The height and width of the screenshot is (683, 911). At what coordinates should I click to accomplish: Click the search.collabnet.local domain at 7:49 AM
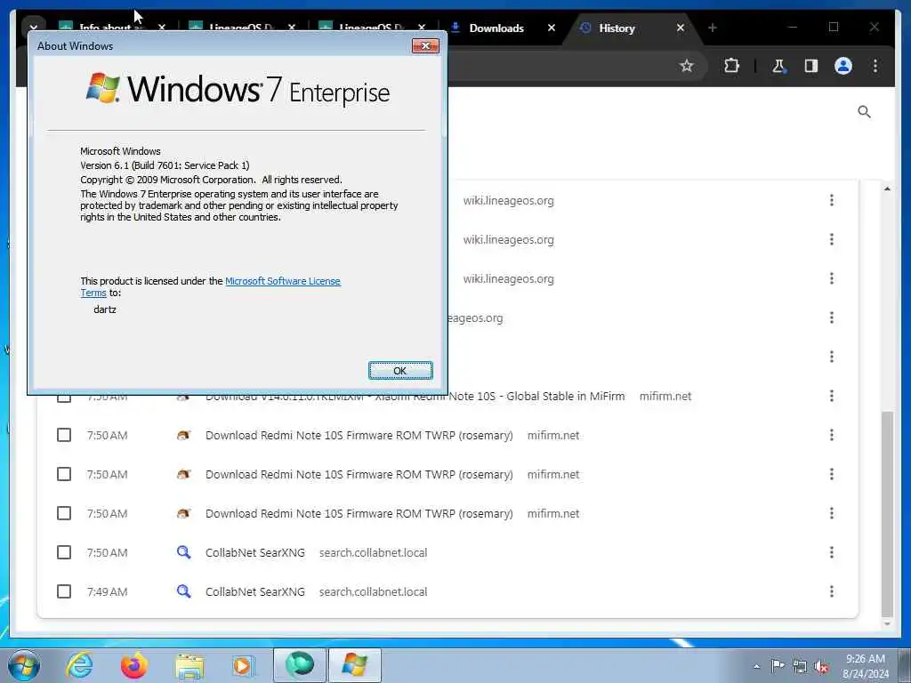373,591
